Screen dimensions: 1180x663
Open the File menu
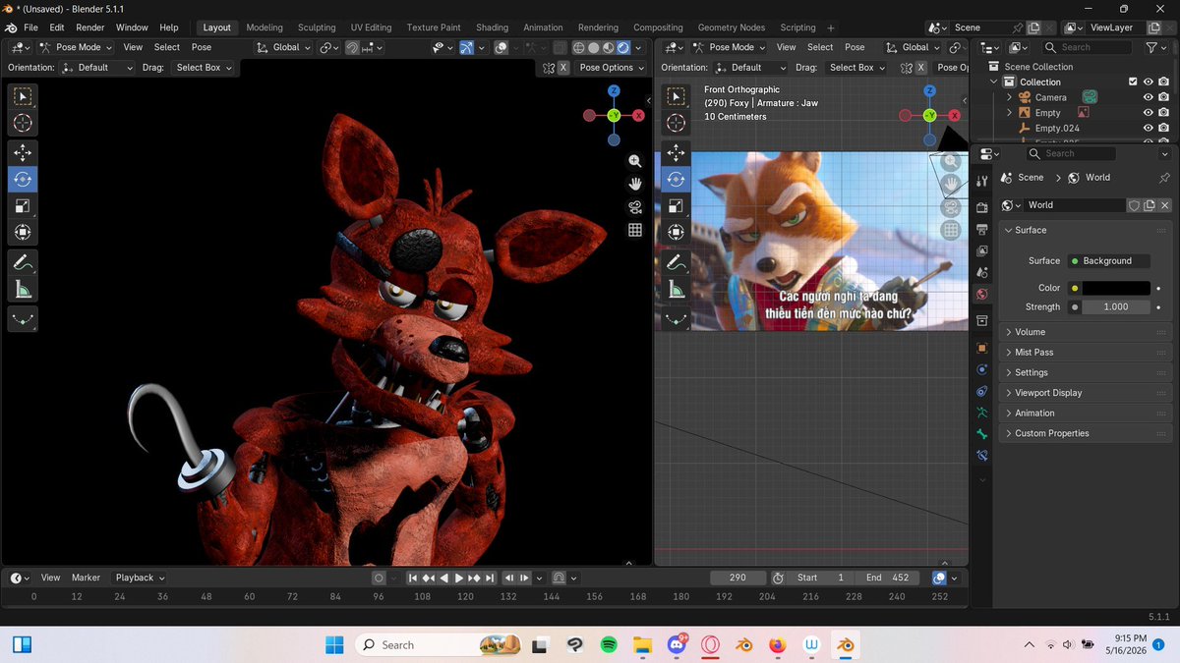pyautogui.click(x=30, y=28)
